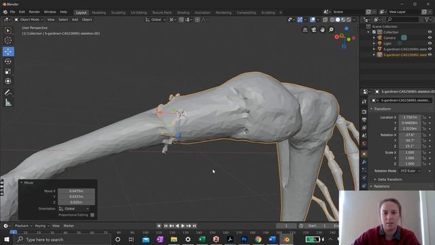This screenshot has width=435, height=245.
Task: Play the animation in timeline
Action: tap(183, 226)
